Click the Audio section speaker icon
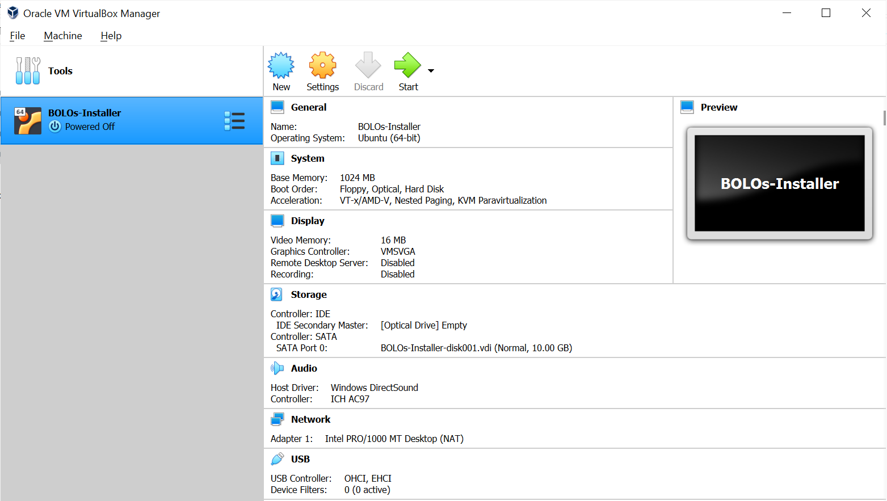 277,368
